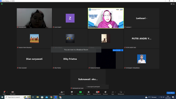Open the Apps panel

[x=113, y=93]
